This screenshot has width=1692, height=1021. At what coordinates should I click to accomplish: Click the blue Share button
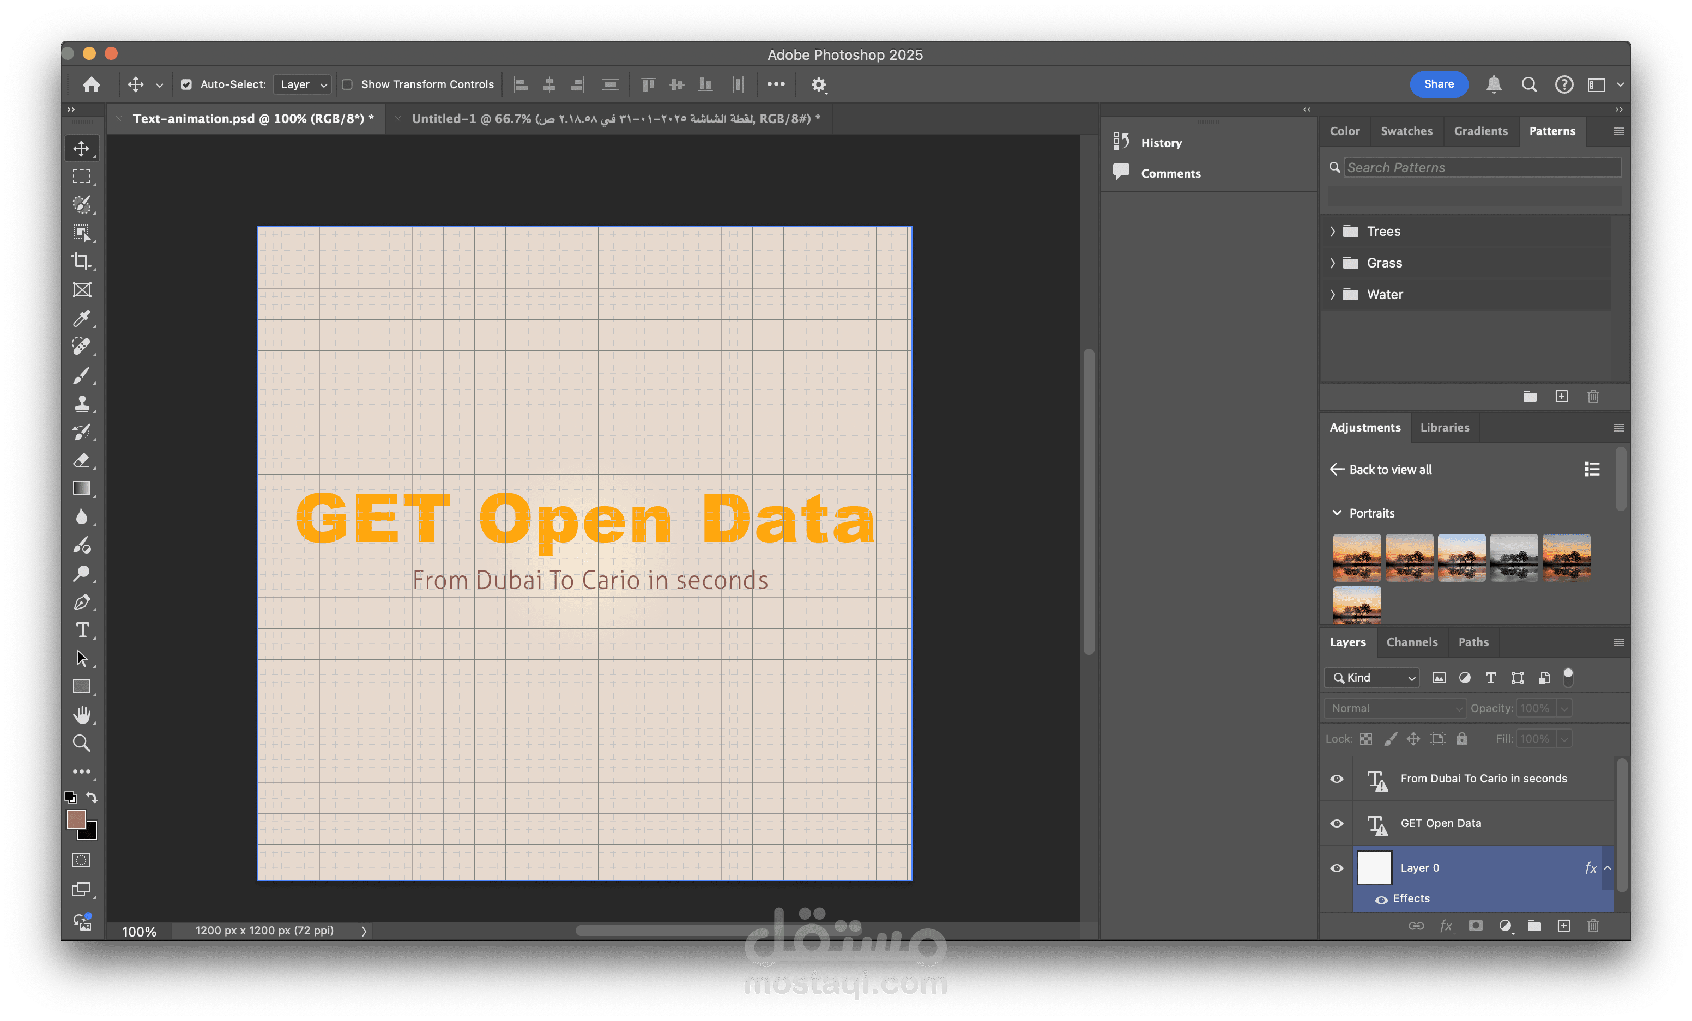[1438, 84]
